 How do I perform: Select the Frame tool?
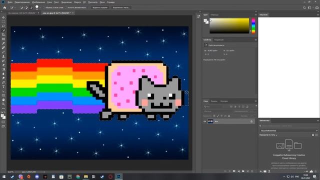(3, 39)
